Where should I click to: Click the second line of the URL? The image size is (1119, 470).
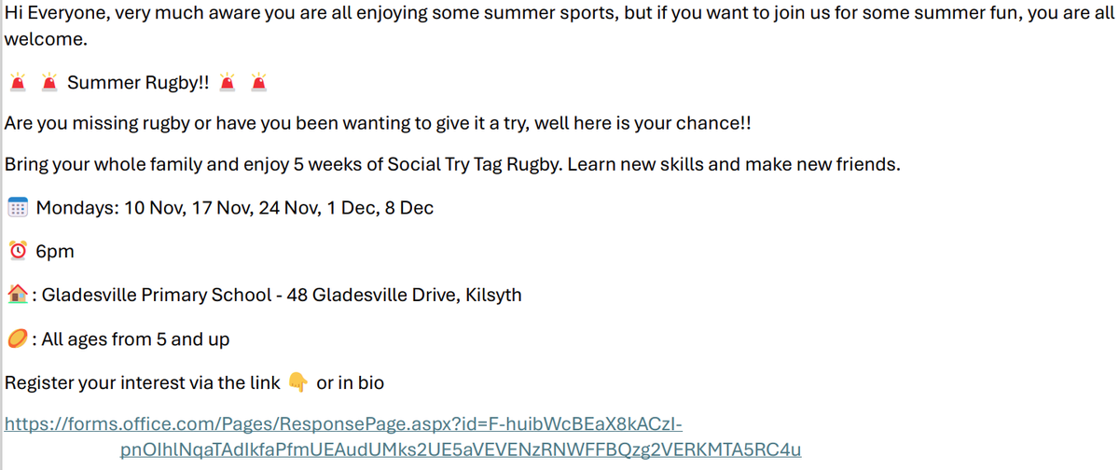coord(461,450)
